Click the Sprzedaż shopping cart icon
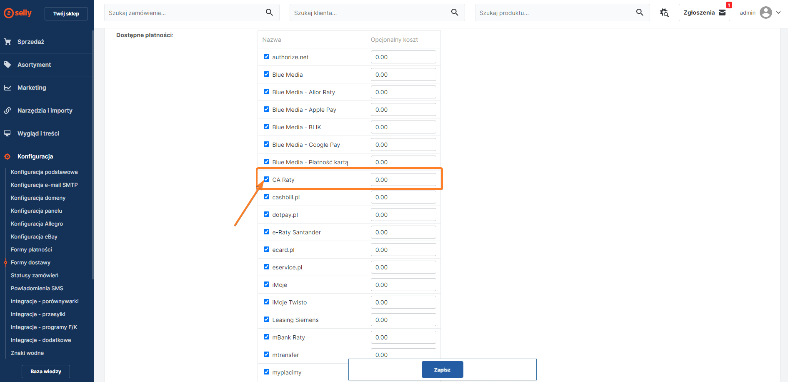788x382 pixels. (8, 42)
